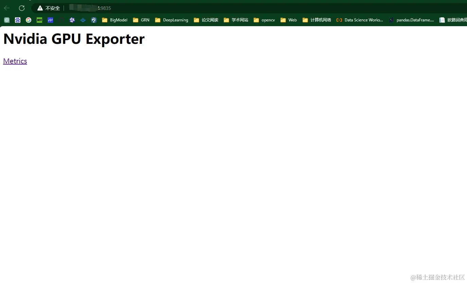Open the 计算机网络 bookmarks folder

[316, 20]
